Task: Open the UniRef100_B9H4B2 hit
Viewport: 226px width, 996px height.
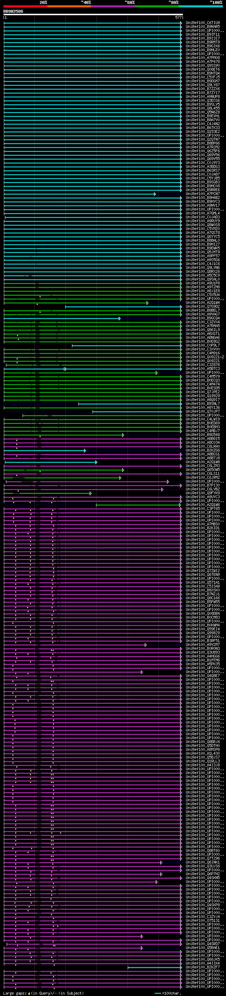Action: coord(202,198)
